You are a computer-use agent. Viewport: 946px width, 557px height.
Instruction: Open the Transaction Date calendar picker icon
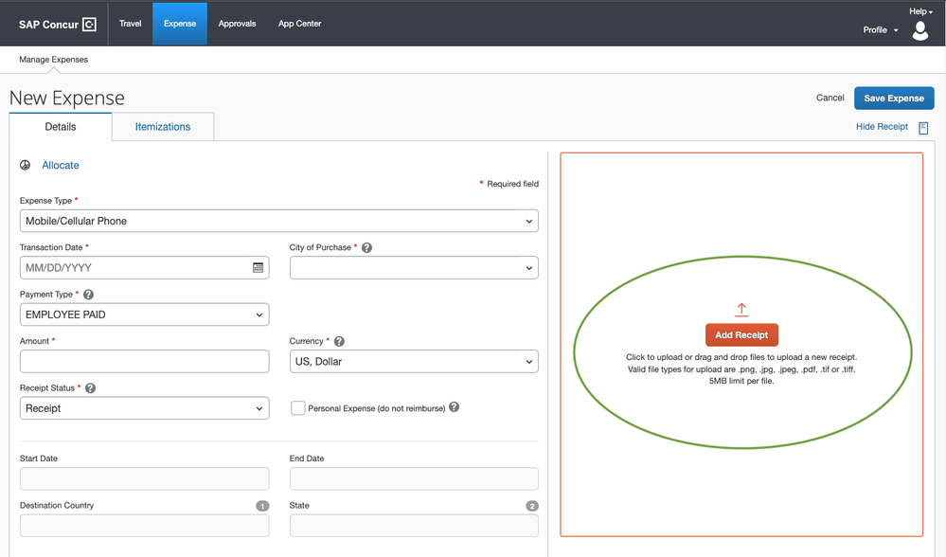point(258,267)
